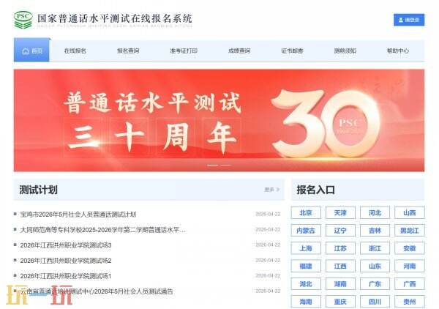Viewport: 439px width, 309px height.
Task: Select 成绩查询 in navigation bar
Action: coord(239,51)
